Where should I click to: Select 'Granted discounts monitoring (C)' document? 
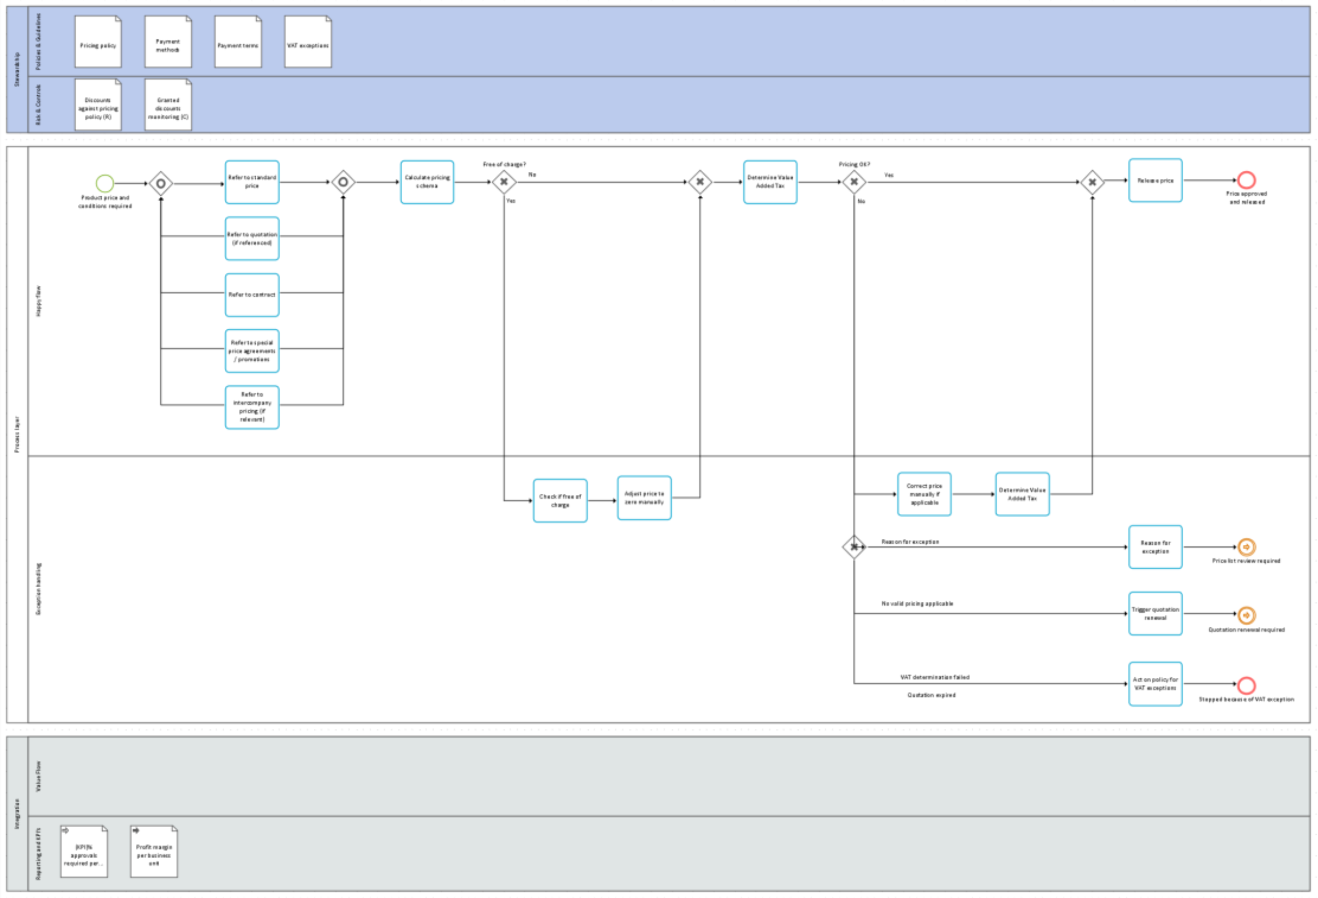[x=168, y=105]
